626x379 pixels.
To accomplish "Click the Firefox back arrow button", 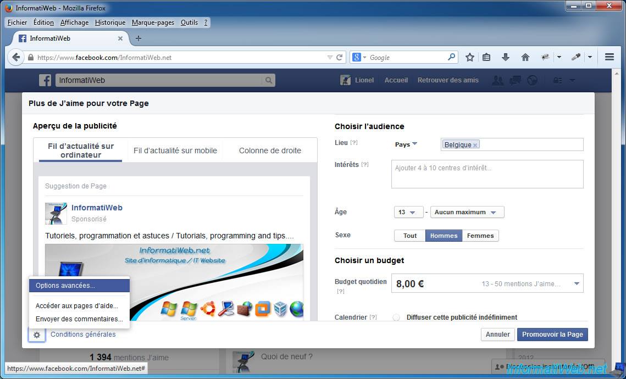I will click(16, 57).
